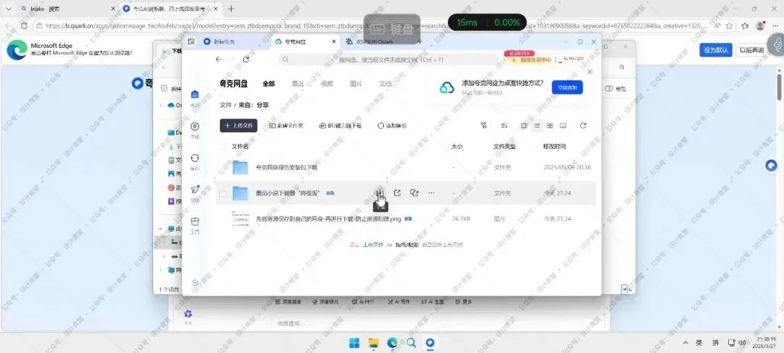Sort by the 大小 column header
The width and height of the screenshot is (784, 353).
(457, 147)
